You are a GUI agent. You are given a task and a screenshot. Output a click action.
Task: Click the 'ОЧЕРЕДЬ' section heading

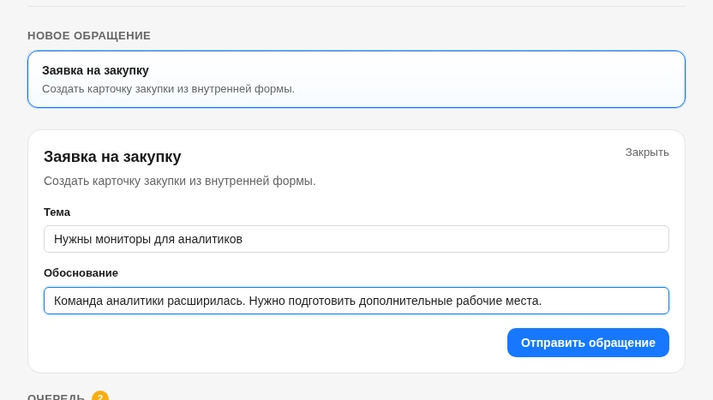coord(56,397)
